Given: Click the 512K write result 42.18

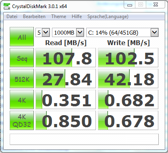Looking at the screenshot, I should click(x=128, y=79).
